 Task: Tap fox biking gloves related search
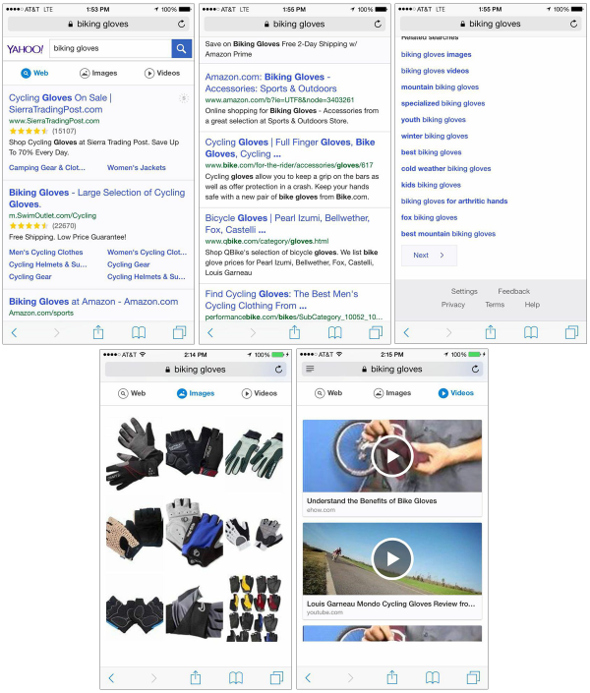(x=429, y=217)
